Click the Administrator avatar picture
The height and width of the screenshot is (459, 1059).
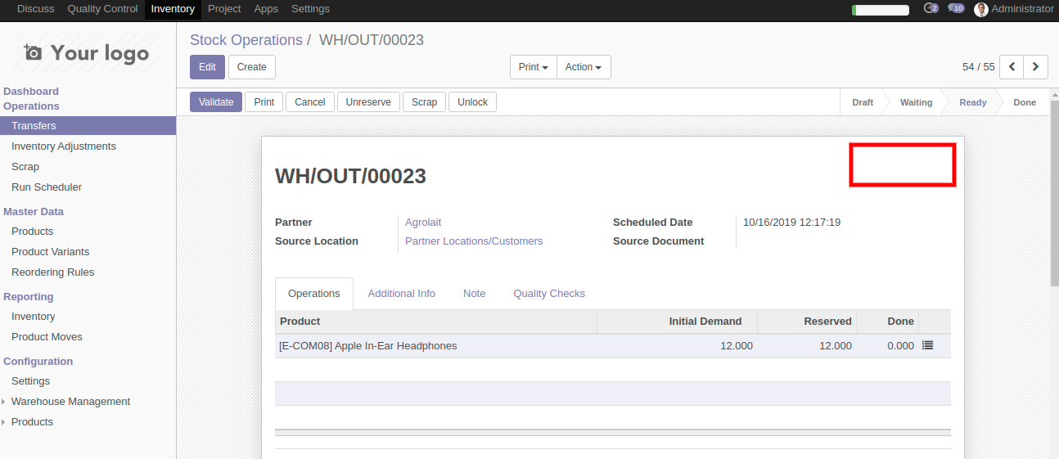coord(981,10)
